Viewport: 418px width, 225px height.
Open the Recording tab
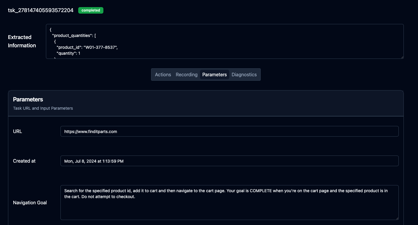(x=186, y=75)
